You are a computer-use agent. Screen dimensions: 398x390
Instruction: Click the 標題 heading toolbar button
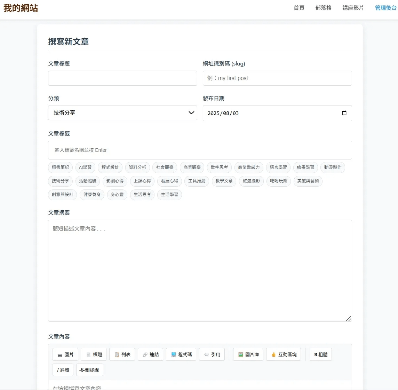(x=94, y=354)
